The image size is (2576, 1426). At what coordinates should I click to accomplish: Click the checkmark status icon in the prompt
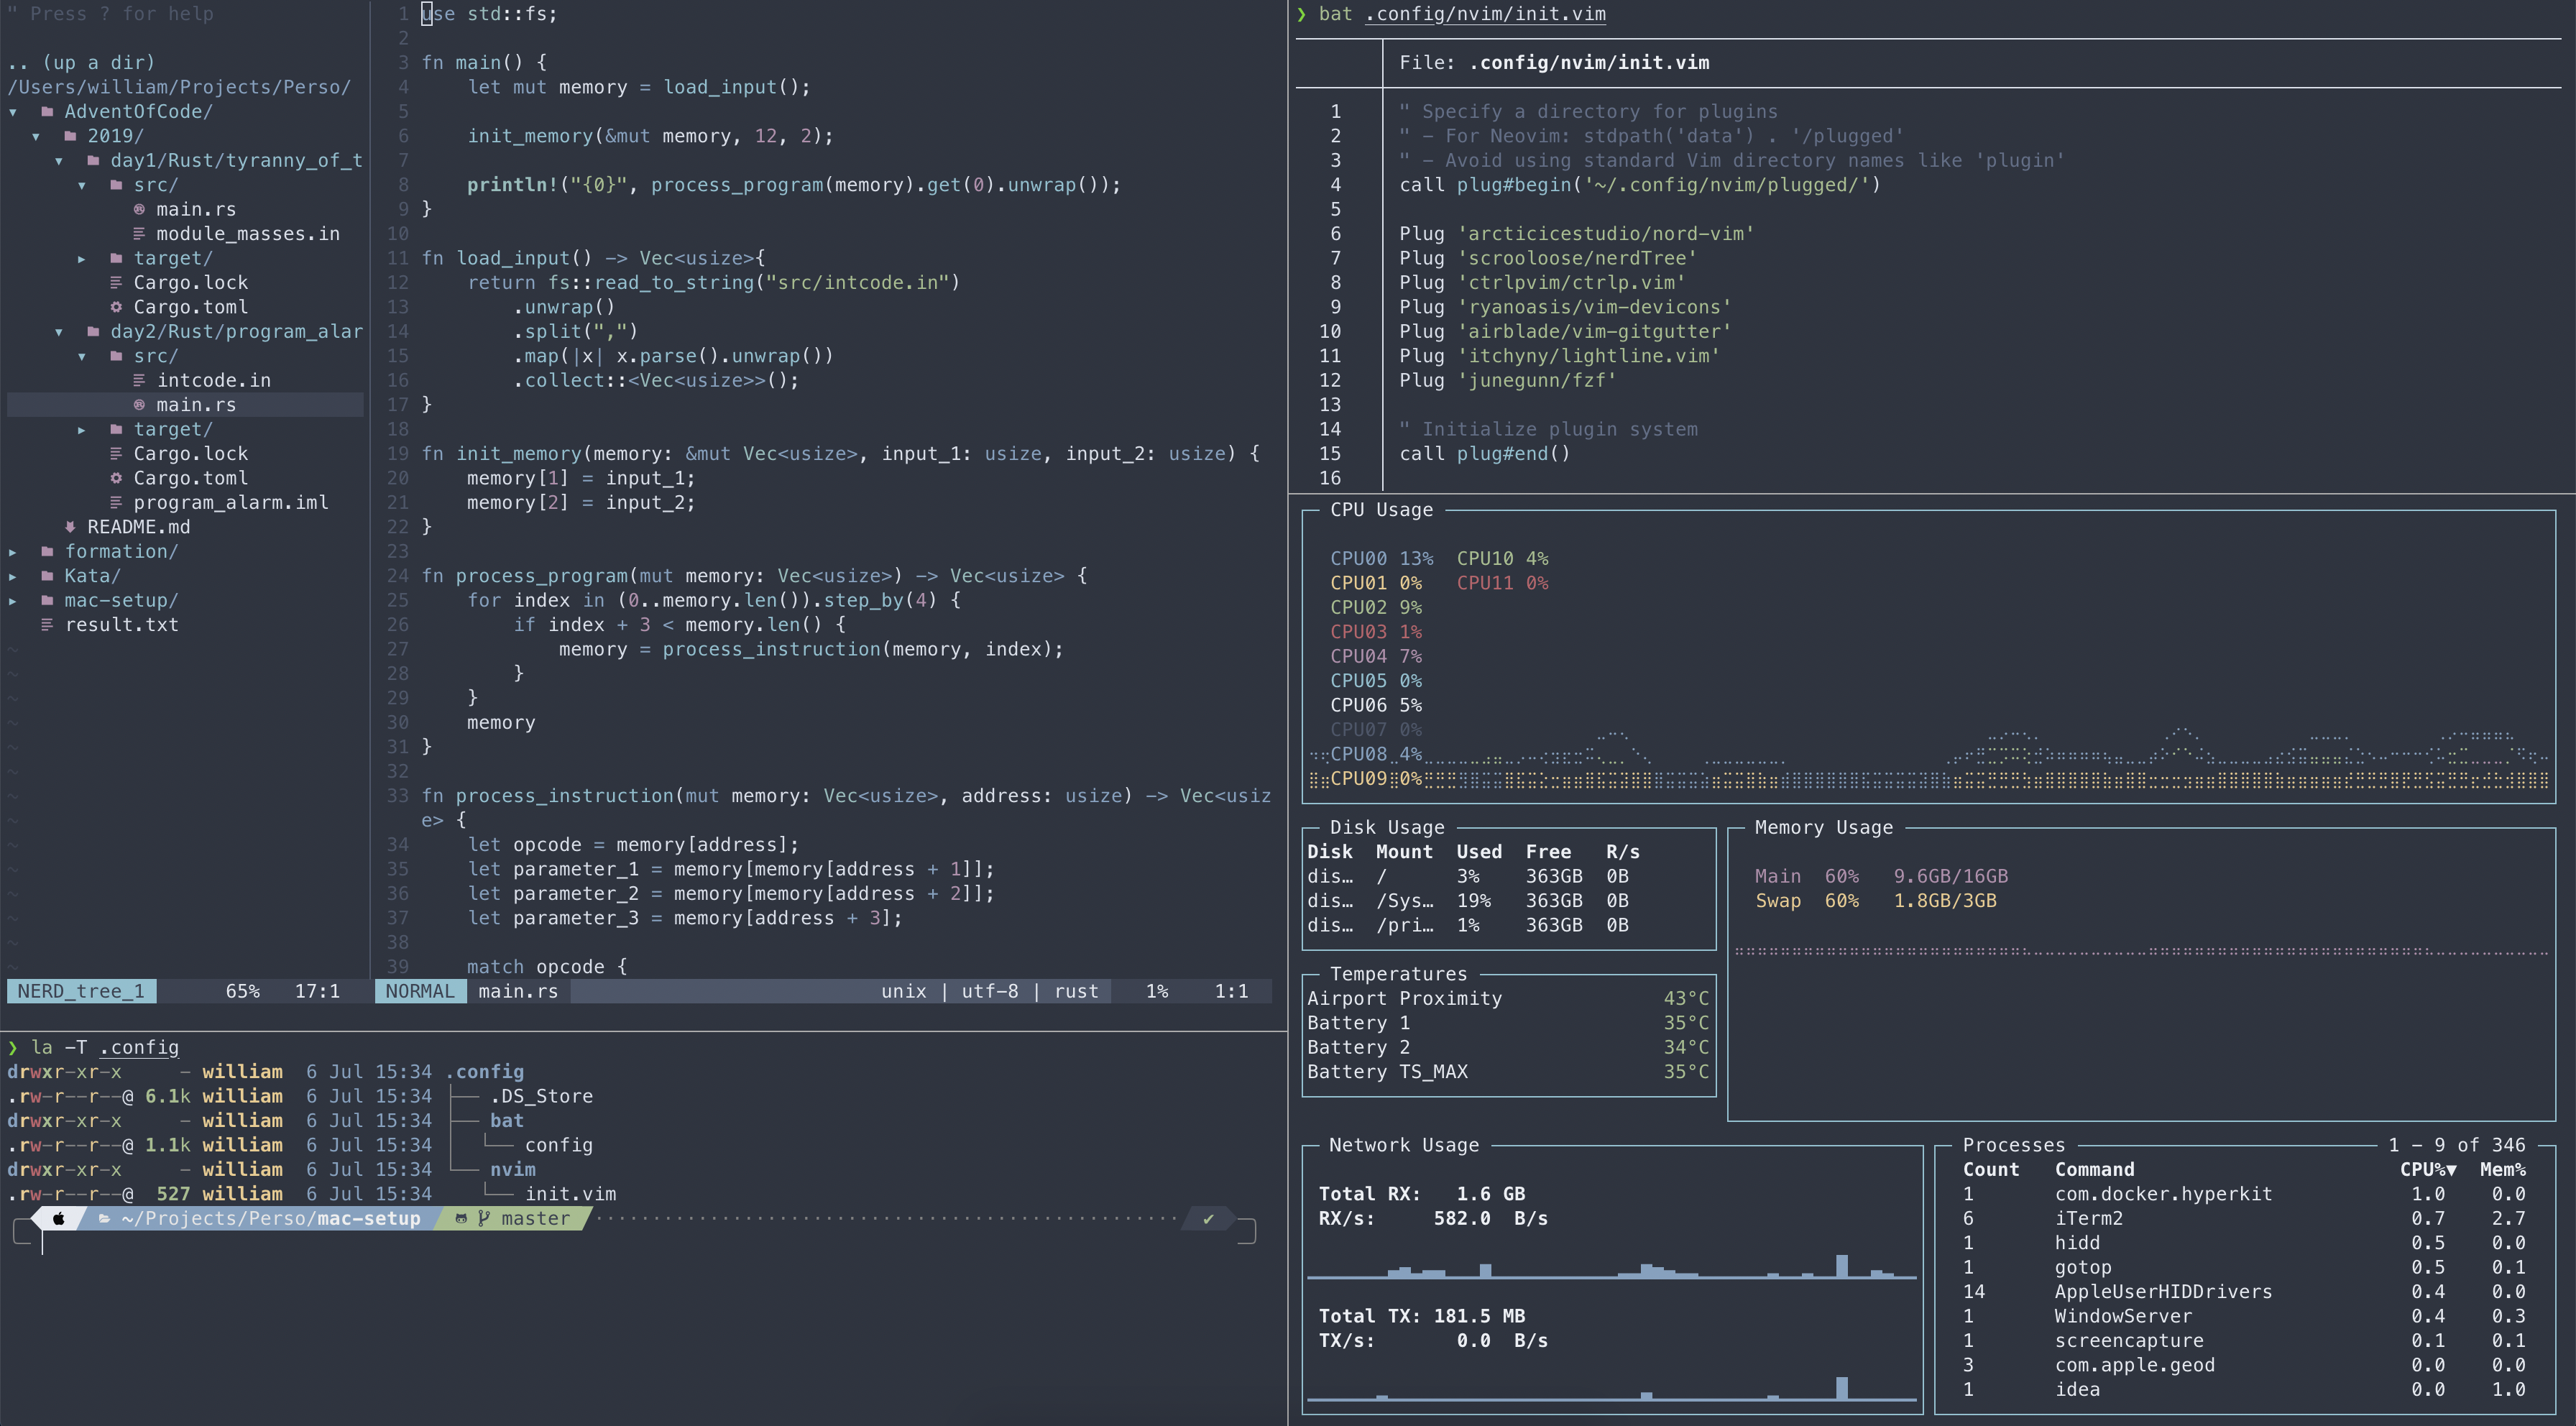click(1208, 1218)
